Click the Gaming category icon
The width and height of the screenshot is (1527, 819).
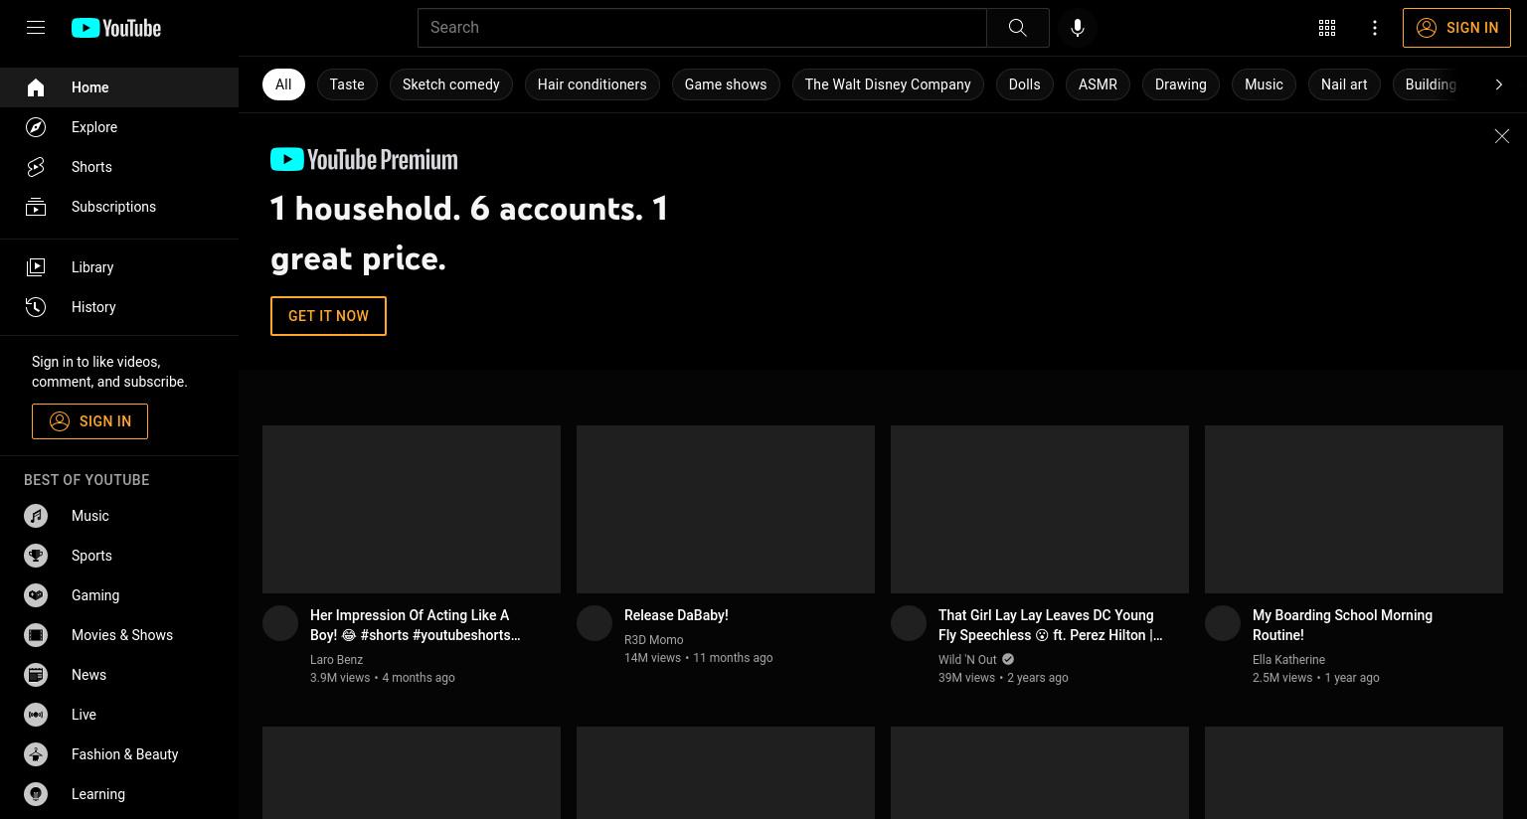pos(36,595)
